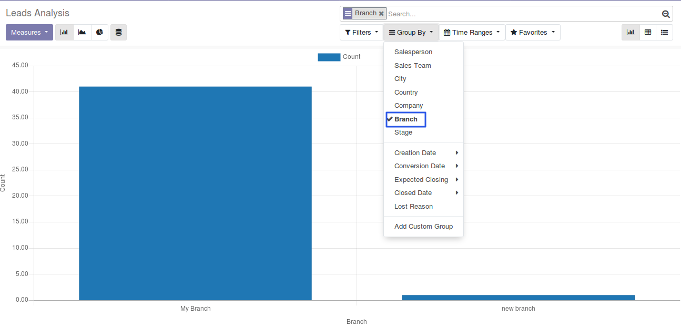Toggle the stacked chart icon
The image size is (681, 327).
[x=118, y=33]
